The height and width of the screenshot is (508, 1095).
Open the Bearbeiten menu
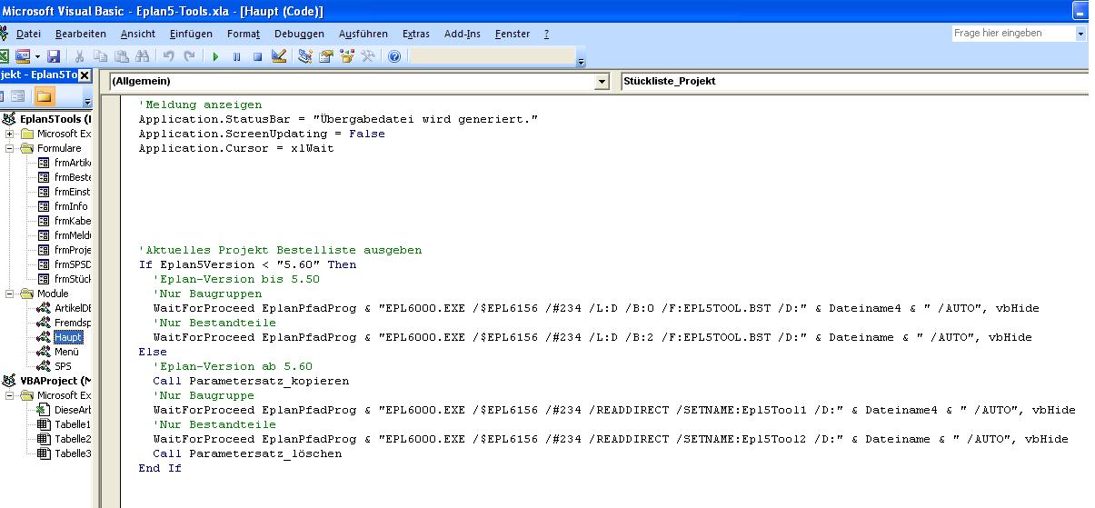tap(81, 34)
